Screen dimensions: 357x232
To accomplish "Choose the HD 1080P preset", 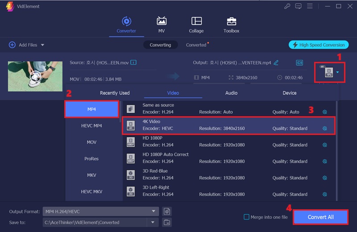I will 229,142.
